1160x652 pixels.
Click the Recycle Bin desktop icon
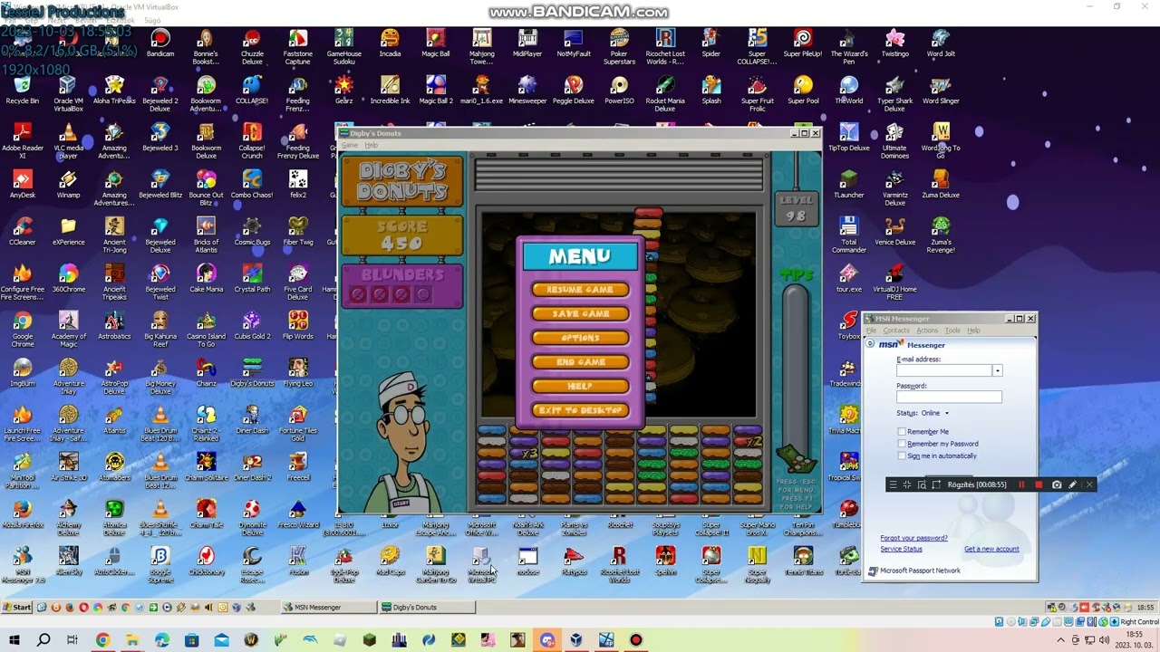pyautogui.click(x=22, y=91)
